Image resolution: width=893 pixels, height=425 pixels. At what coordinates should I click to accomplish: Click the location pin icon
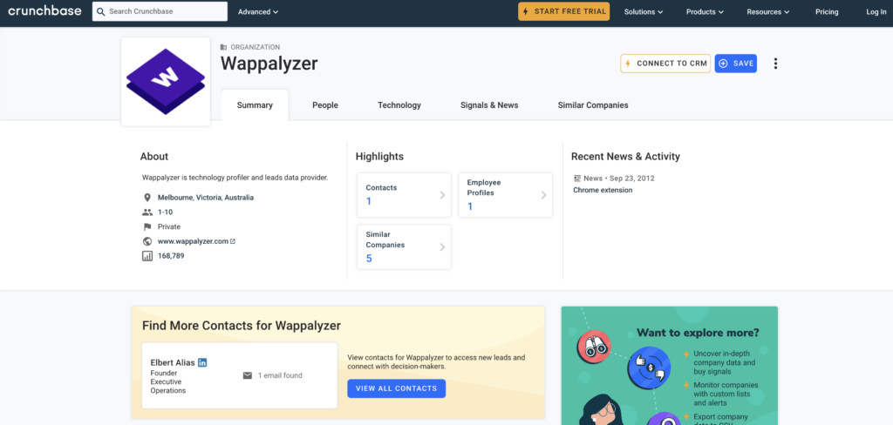point(147,198)
